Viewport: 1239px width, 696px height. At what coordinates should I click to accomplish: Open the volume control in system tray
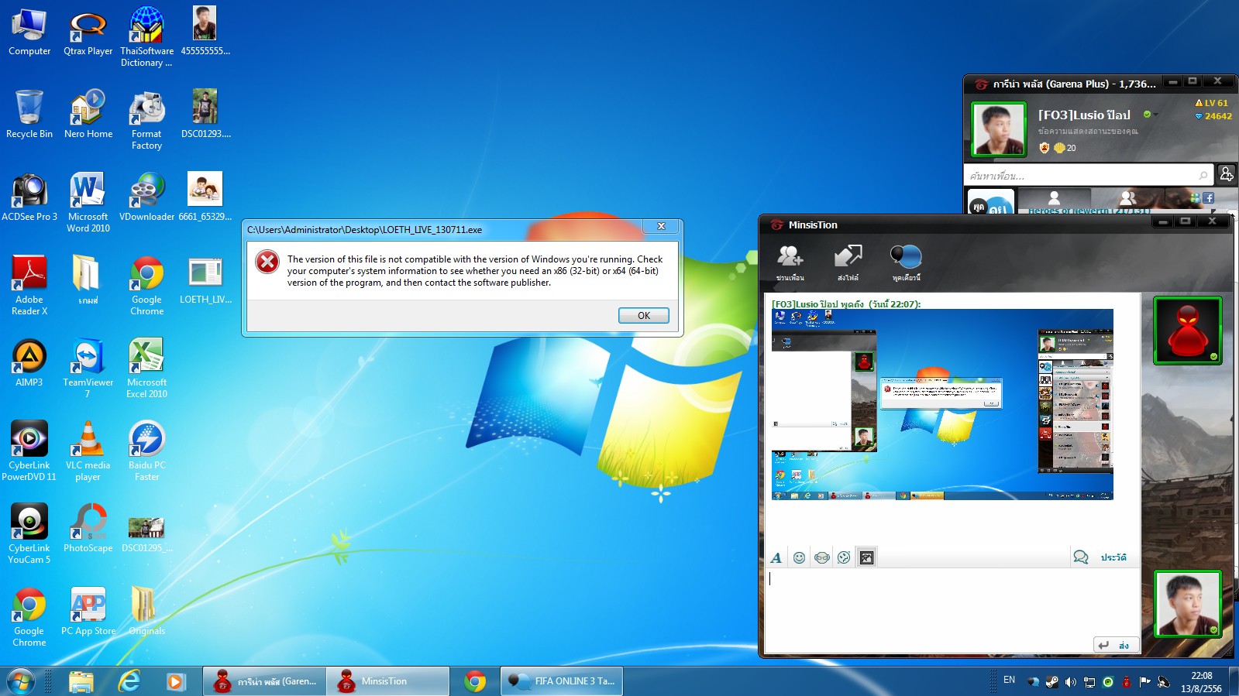point(1070,682)
